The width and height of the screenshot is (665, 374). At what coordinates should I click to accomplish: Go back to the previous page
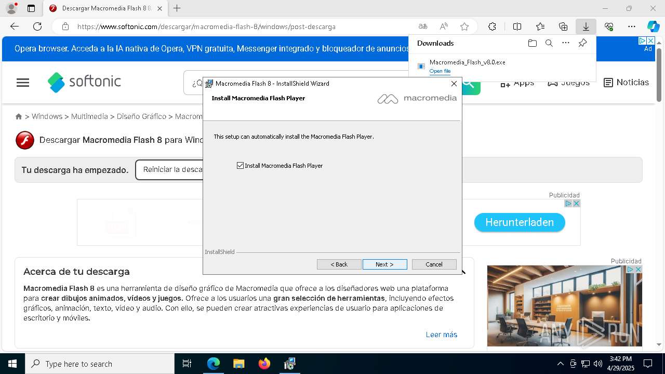(15, 26)
